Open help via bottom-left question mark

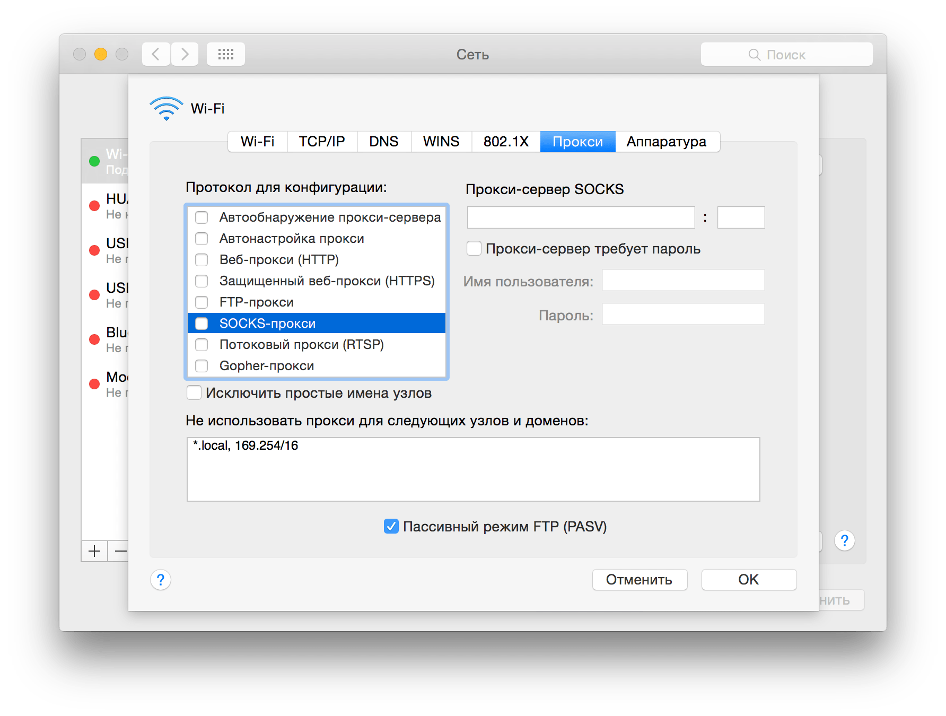(x=160, y=580)
